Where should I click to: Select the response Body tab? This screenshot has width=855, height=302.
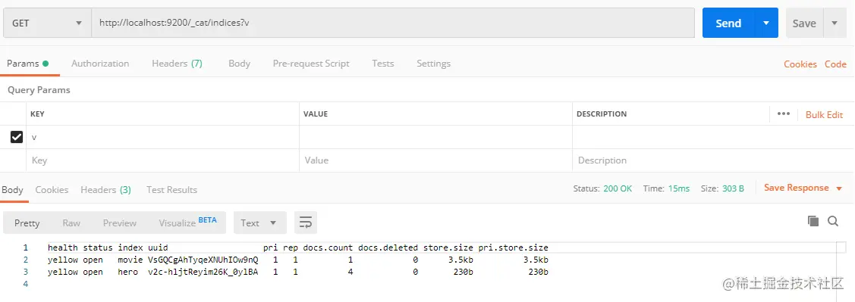click(x=13, y=190)
